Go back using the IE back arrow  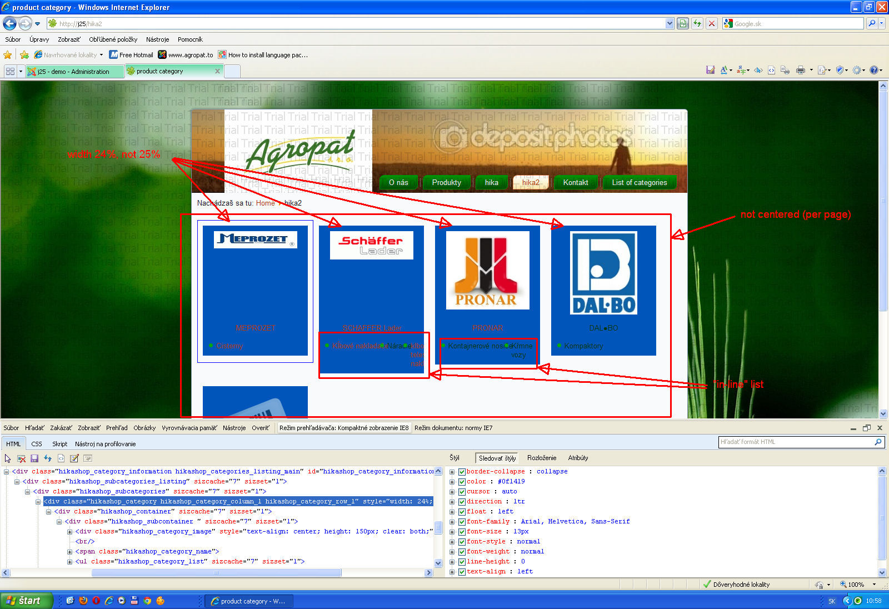point(9,23)
